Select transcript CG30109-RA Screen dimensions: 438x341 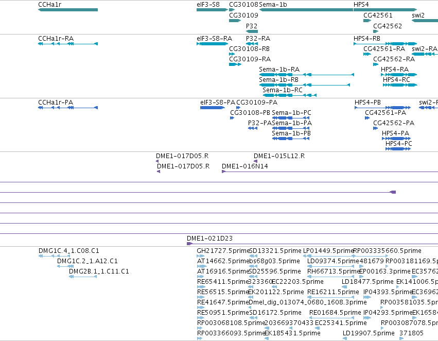coord(250,59)
